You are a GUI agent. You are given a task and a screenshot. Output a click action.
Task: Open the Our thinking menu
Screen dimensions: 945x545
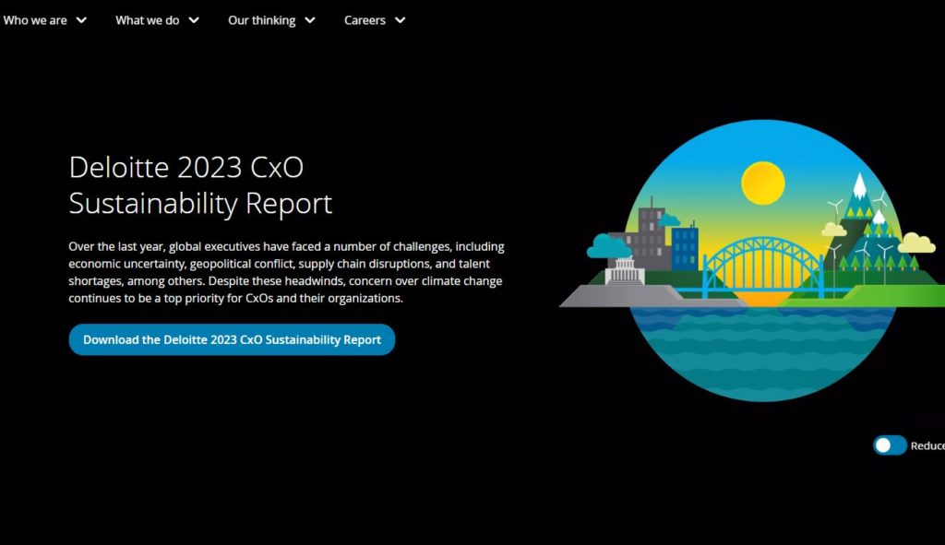(261, 20)
